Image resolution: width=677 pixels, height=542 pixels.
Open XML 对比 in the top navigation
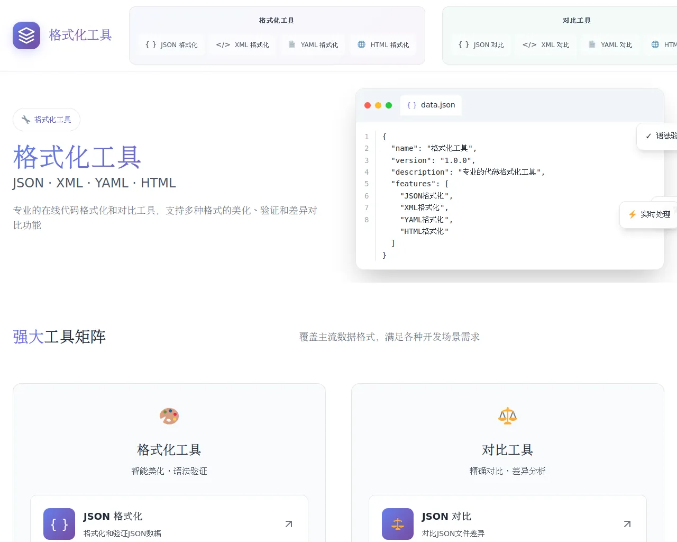(x=546, y=45)
